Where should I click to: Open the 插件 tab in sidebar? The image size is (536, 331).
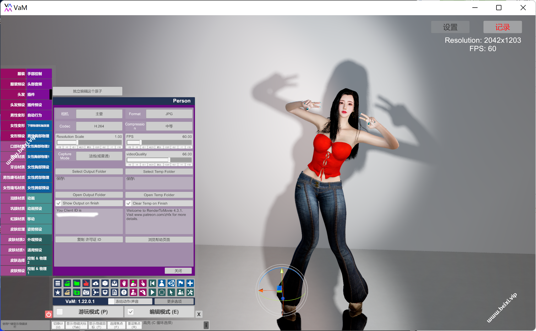pos(39,95)
